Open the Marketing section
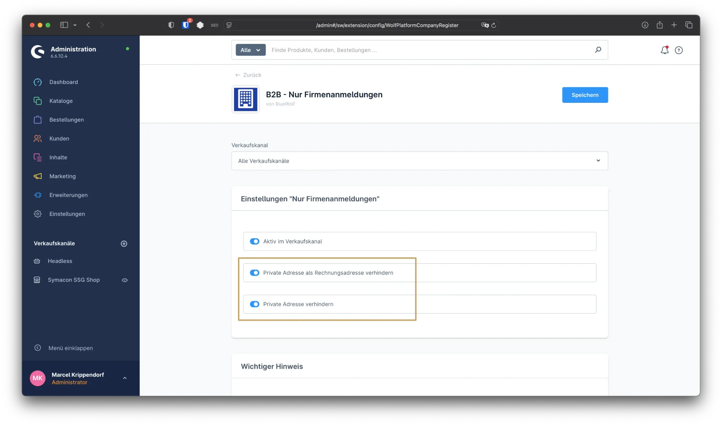The image size is (722, 425). [62, 176]
